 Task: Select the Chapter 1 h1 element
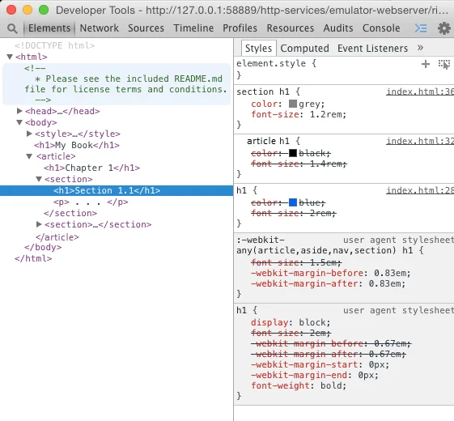point(91,168)
